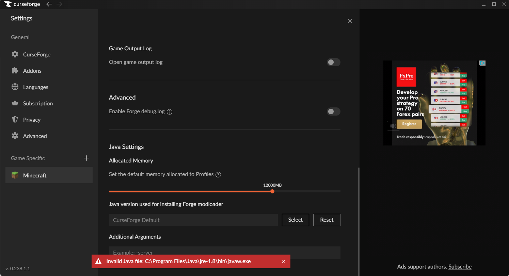The width and height of the screenshot is (509, 276).
Task: Click the AdChoices icon on the ad
Action: tap(482, 63)
